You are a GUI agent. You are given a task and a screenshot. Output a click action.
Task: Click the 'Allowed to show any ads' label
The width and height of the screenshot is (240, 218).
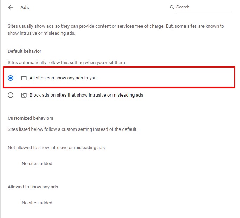33,187
